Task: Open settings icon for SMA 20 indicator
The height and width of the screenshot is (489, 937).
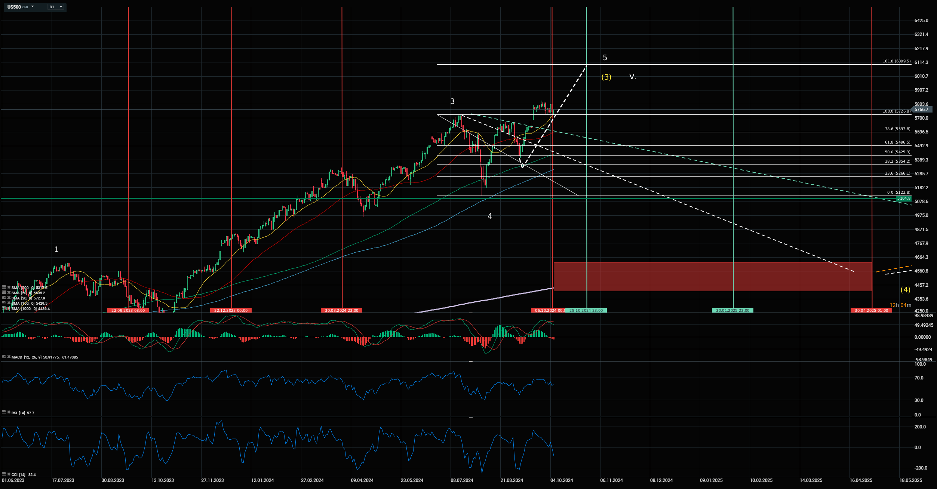Action: (x=4, y=298)
